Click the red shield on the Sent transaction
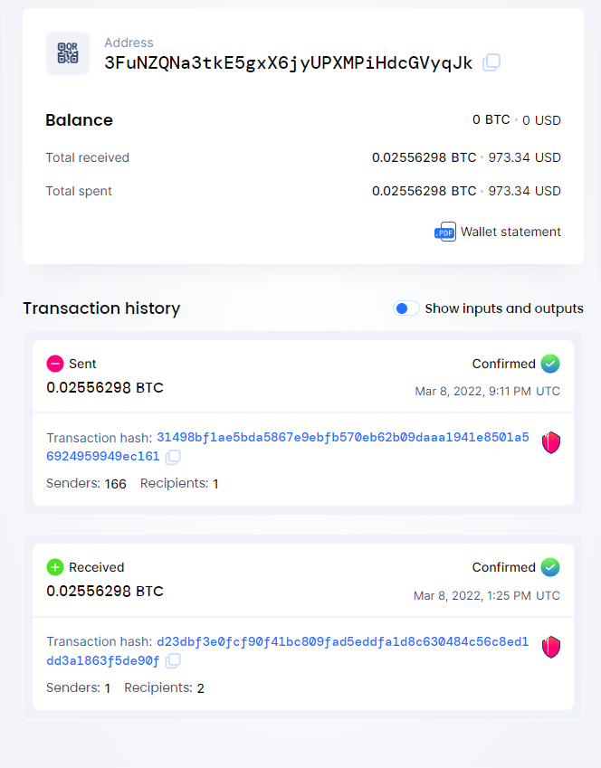Screen dimensions: 601x768 551,442
